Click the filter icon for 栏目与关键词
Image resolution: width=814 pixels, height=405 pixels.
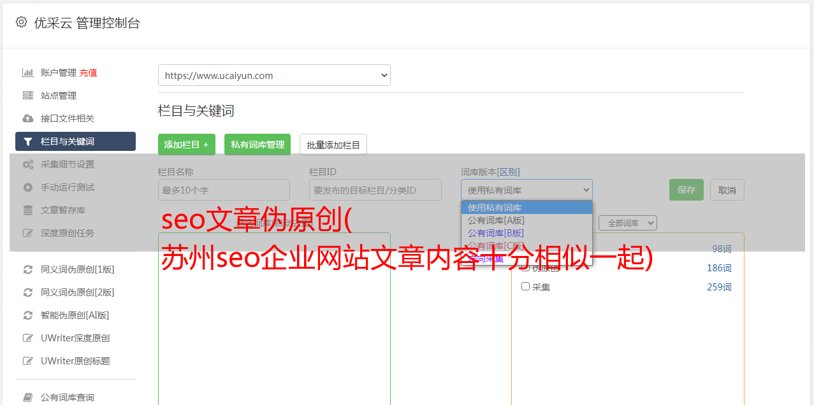click(x=27, y=141)
